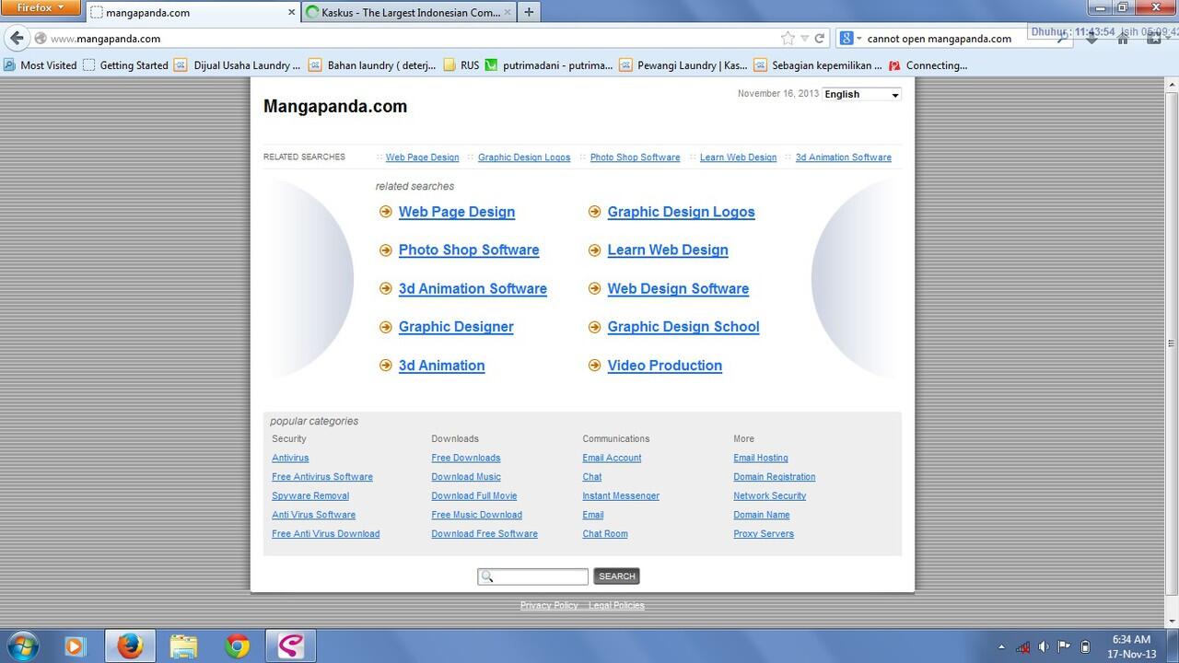Open the URL history dropdown arrow
The image size is (1179, 663).
(804, 39)
